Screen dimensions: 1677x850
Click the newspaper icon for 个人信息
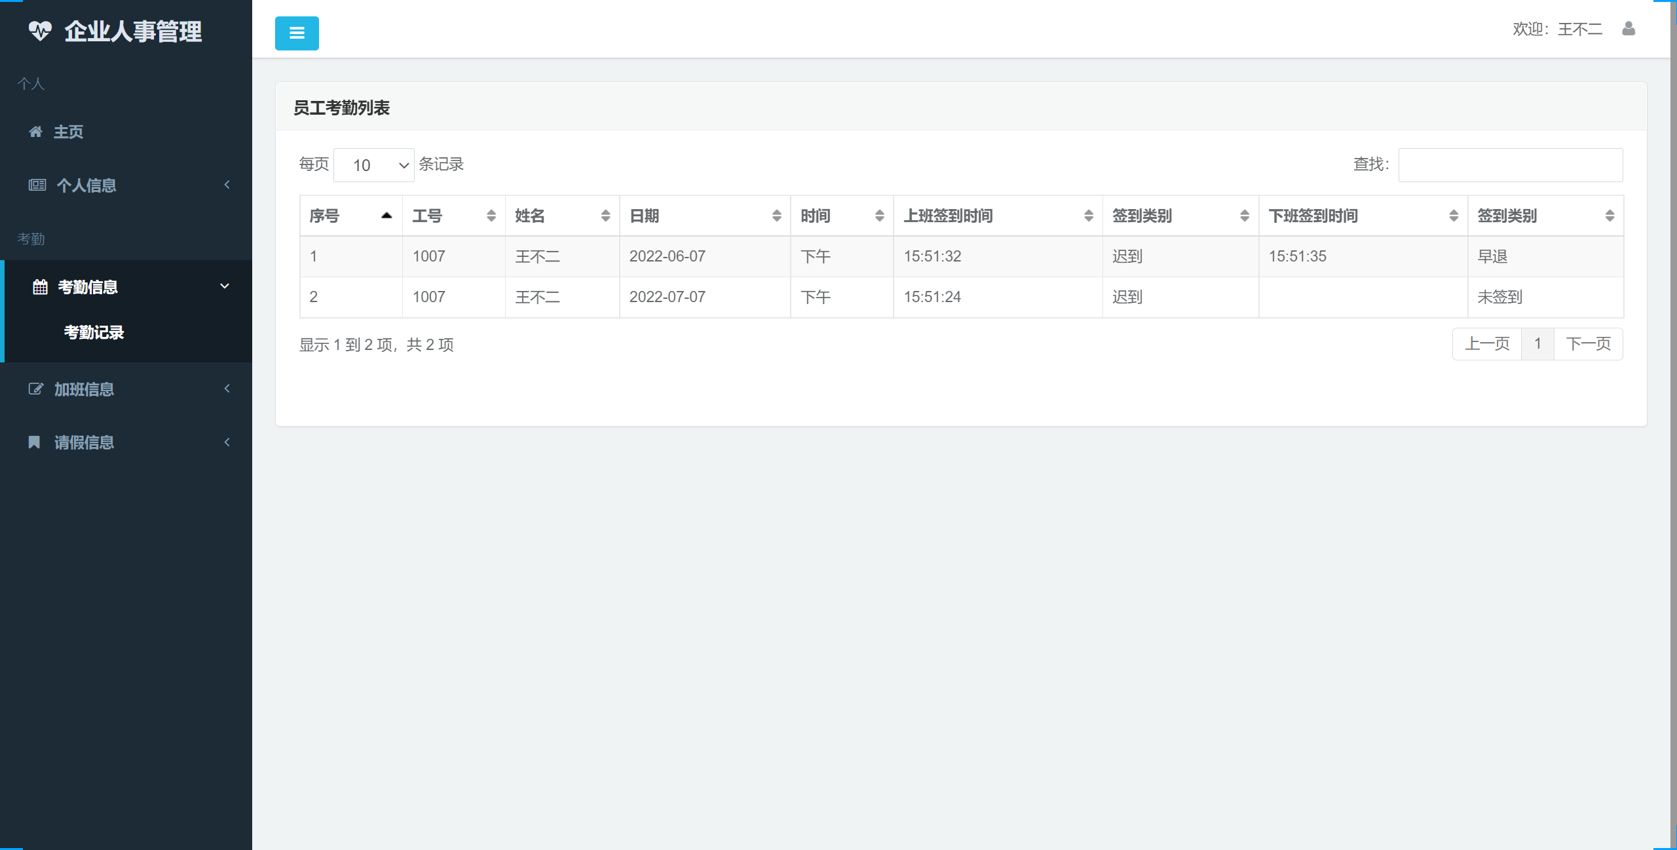(37, 185)
